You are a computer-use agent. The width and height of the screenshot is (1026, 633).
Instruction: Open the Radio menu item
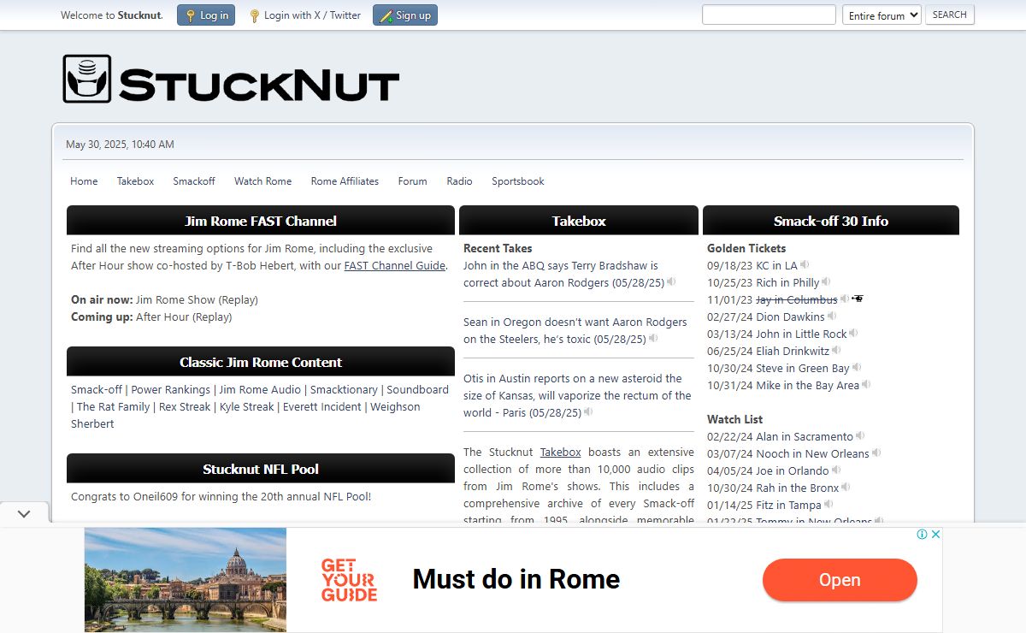coord(459,181)
